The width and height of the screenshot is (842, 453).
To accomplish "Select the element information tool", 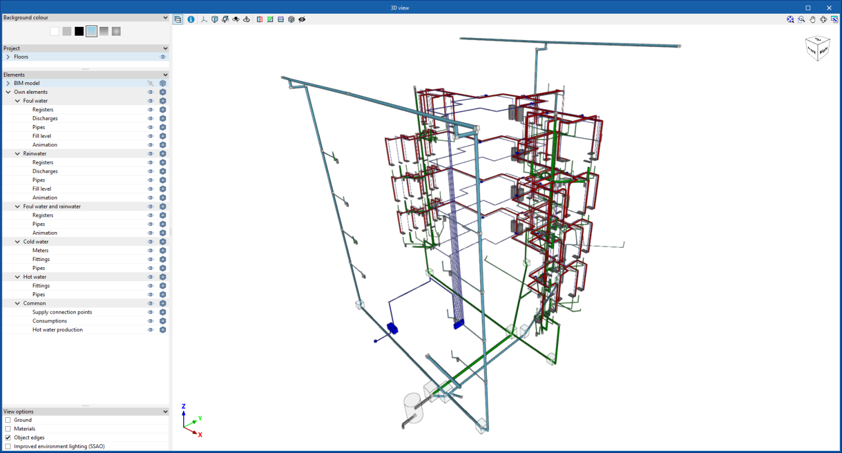I will pyautogui.click(x=191, y=19).
